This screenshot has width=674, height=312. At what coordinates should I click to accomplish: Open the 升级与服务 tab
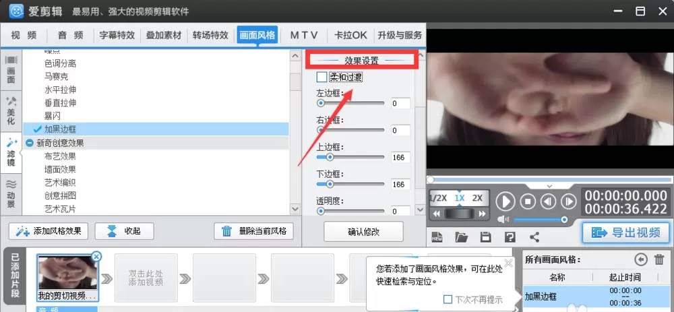399,35
